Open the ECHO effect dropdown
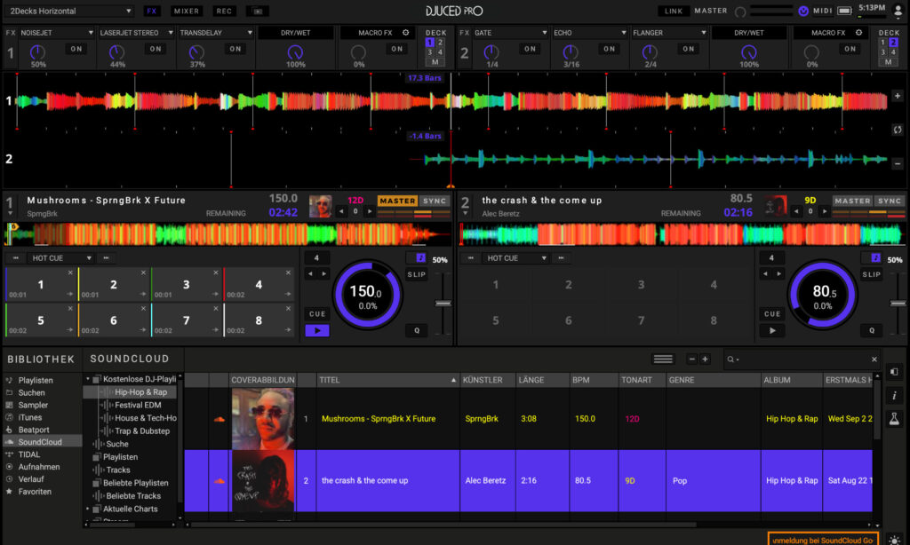910x545 pixels. (x=590, y=33)
